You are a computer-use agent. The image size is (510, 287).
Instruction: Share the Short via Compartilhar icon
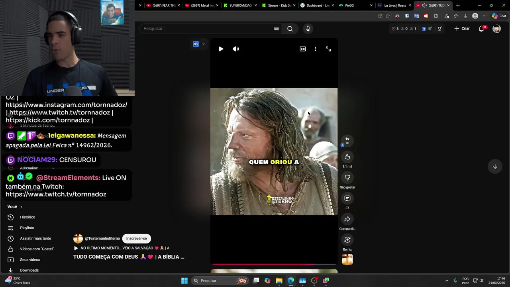[x=347, y=219]
